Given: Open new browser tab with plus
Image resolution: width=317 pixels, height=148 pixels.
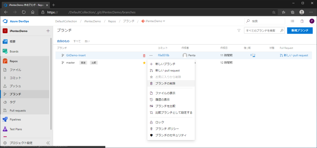Looking at the screenshot, I should click(53, 5).
